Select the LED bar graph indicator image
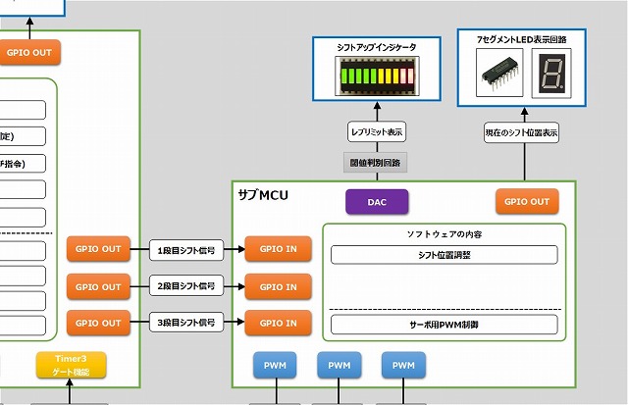 (x=376, y=77)
